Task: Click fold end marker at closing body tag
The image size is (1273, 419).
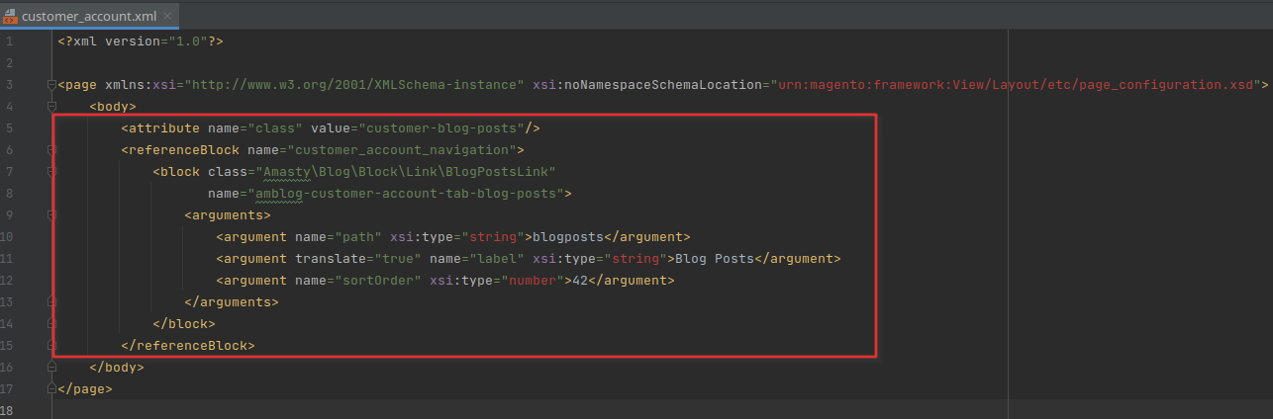Action: pyautogui.click(x=51, y=368)
